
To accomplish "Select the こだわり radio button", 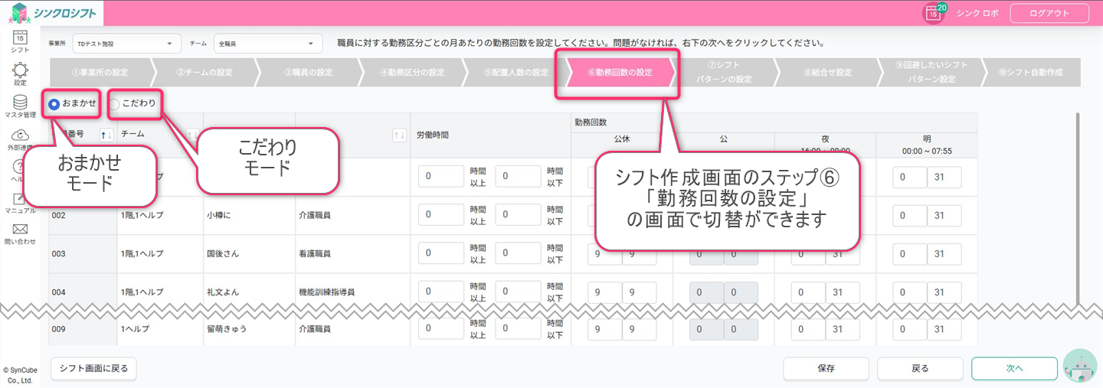I will [114, 104].
